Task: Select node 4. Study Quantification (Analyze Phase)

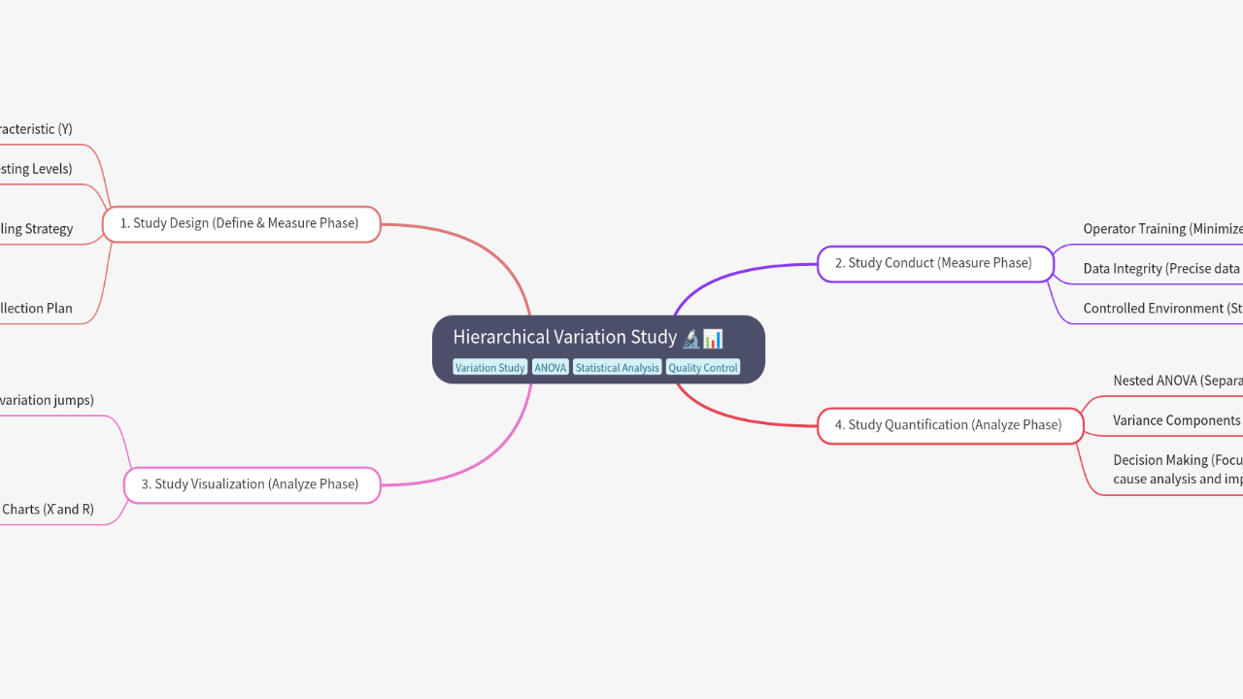Action: point(950,425)
